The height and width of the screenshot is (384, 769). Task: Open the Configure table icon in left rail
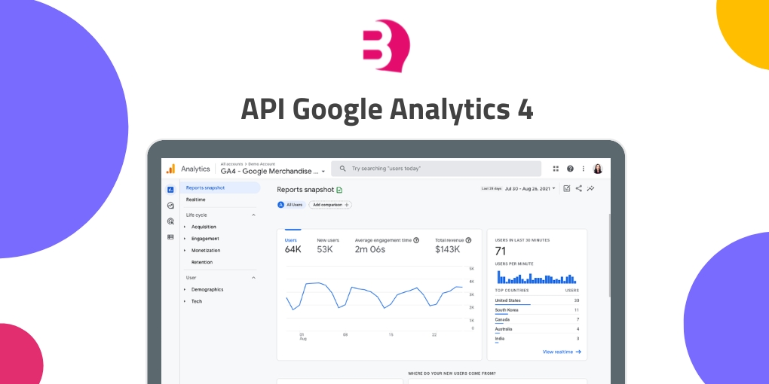click(170, 236)
